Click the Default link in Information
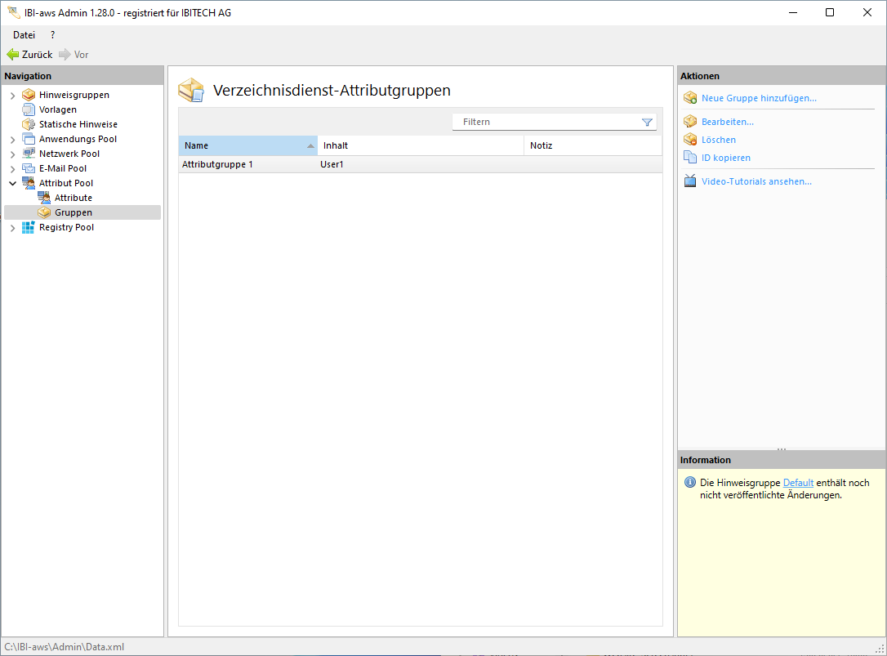Image resolution: width=887 pixels, height=656 pixels. click(x=798, y=483)
